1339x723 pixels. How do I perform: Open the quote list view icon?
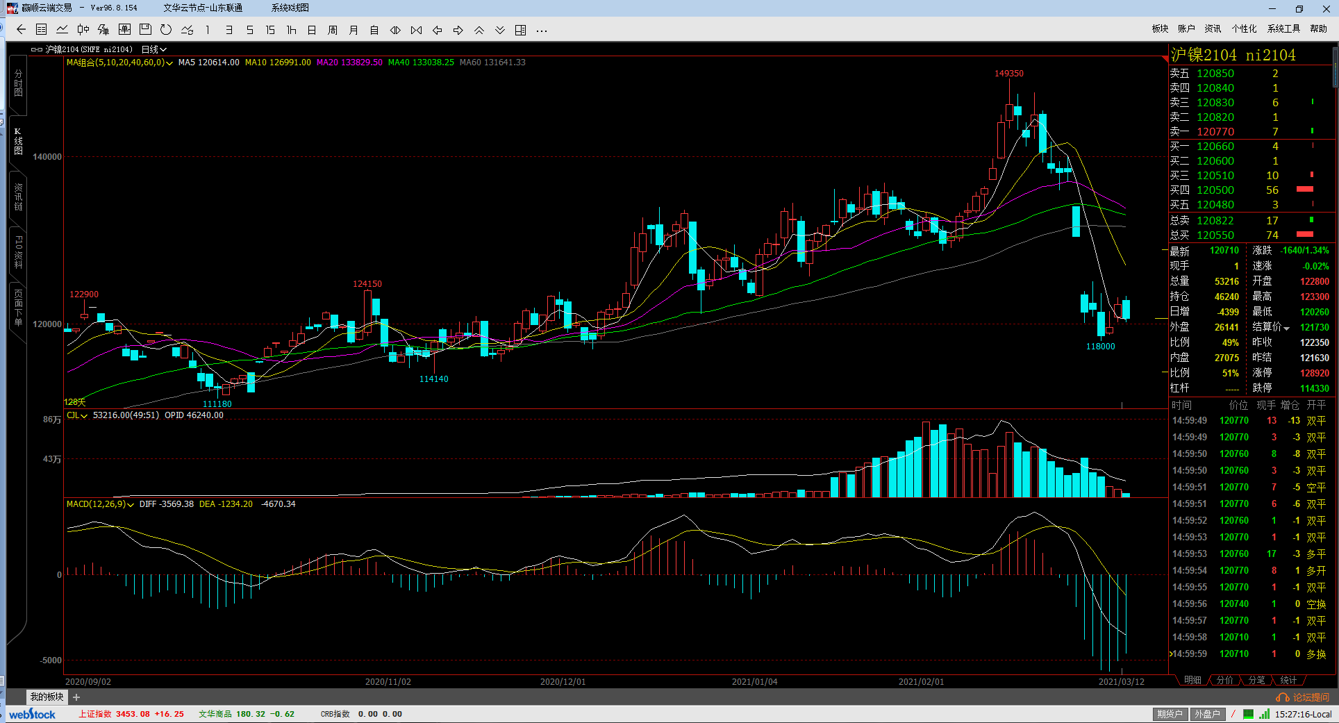[42, 30]
